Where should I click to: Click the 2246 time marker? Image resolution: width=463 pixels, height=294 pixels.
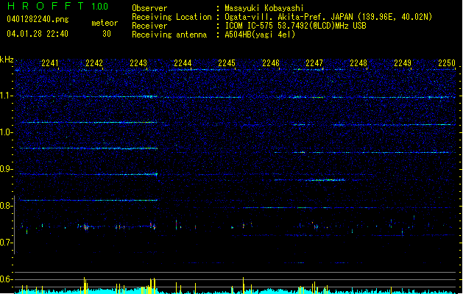[271, 63]
